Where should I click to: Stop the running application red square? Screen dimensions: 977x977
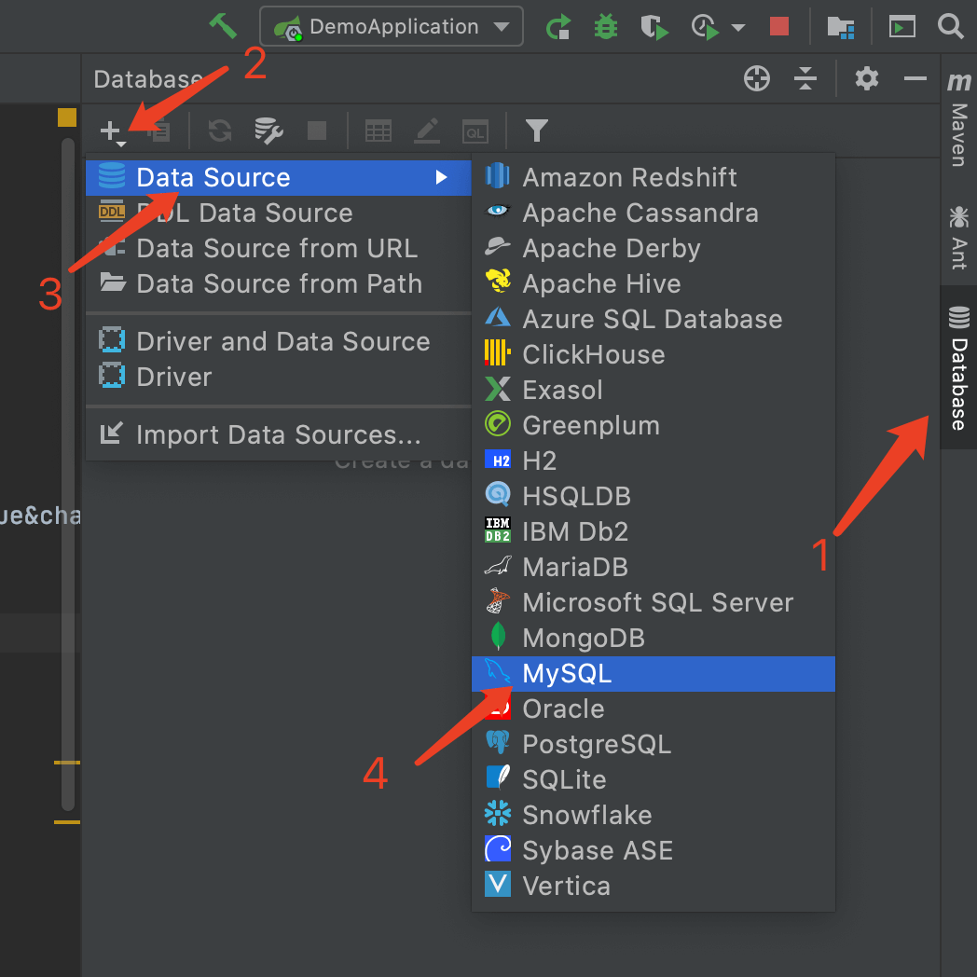(x=779, y=26)
